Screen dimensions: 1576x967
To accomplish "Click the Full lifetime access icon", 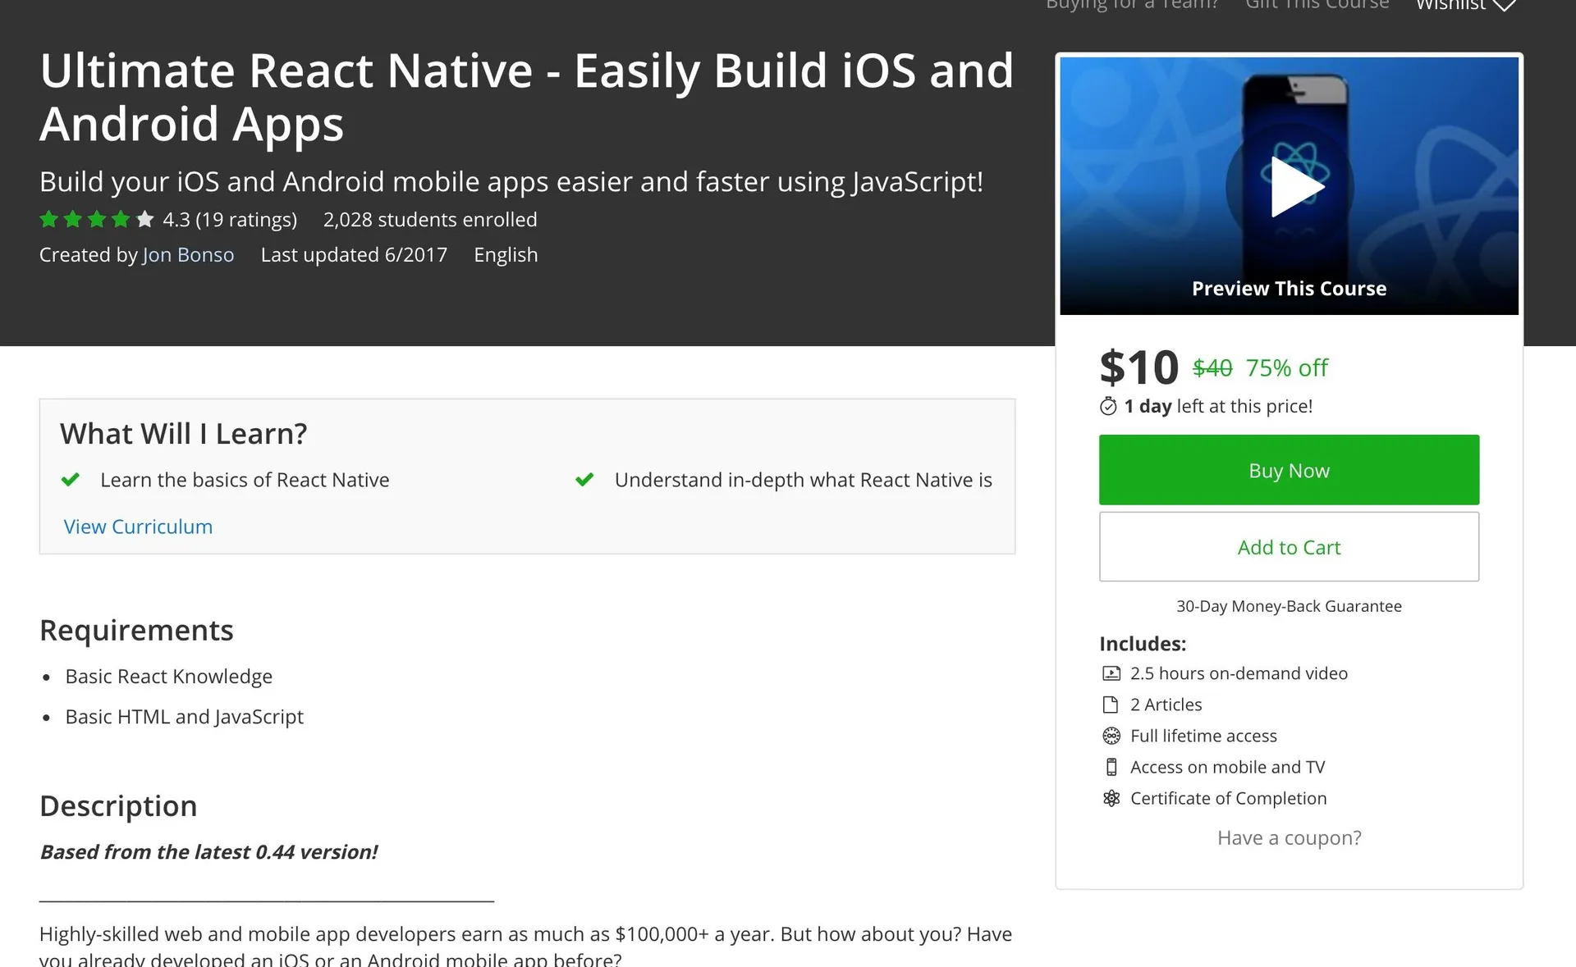I will [x=1111, y=736].
